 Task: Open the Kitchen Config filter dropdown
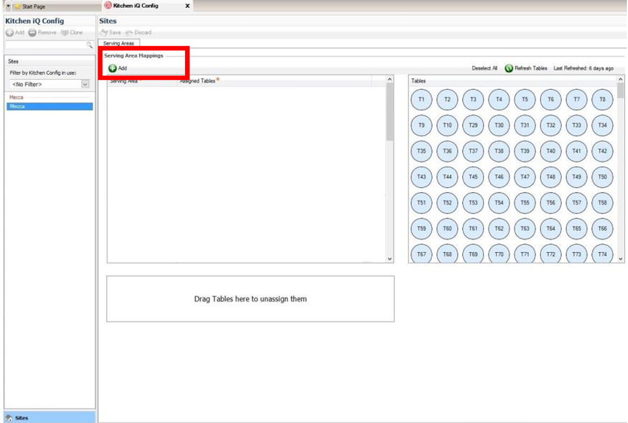85,84
